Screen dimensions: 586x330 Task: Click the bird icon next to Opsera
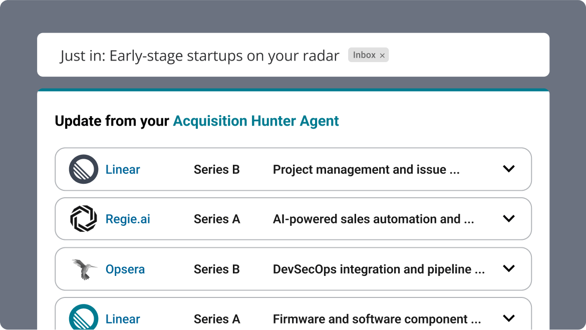83,269
